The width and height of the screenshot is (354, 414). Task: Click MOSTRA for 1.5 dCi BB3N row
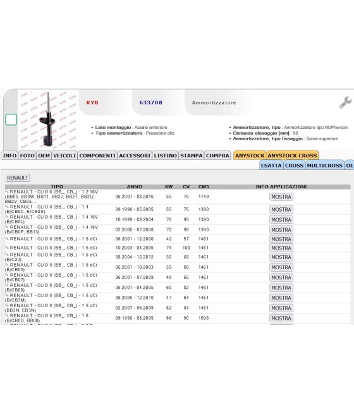click(281, 308)
